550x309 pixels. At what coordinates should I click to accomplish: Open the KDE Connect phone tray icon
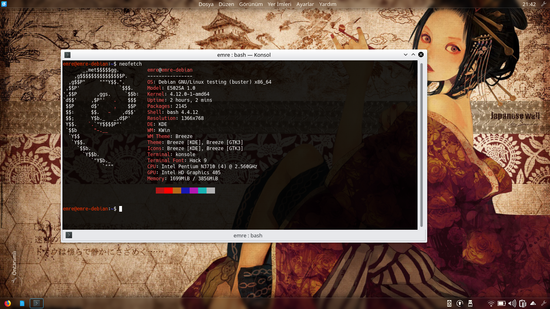[x=449, y=303]
